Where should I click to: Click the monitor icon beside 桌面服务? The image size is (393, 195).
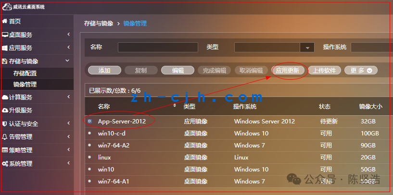click(x=5, y=35)
